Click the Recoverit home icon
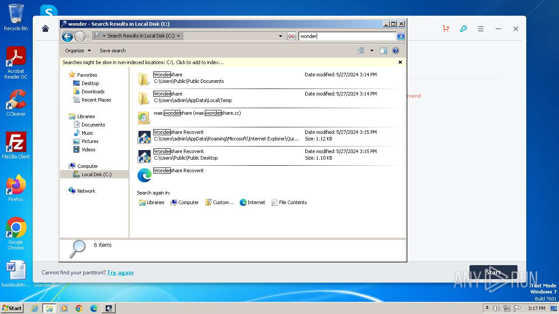Viewport: 559px width, 314px height. [x=45, y=29]
